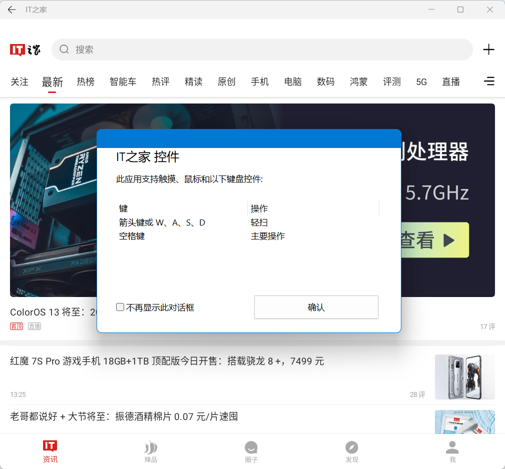
Task: Open the 振德酒精棉片 article headline
Action: (x=124, y=416)
